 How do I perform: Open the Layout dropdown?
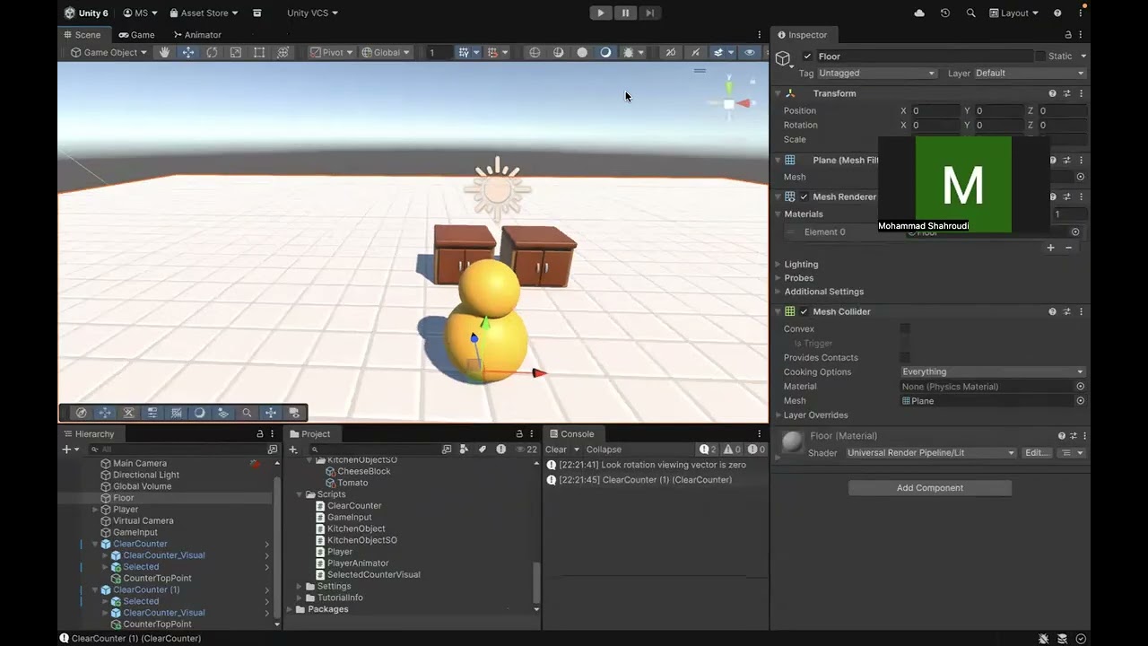tap(1013, 13)
